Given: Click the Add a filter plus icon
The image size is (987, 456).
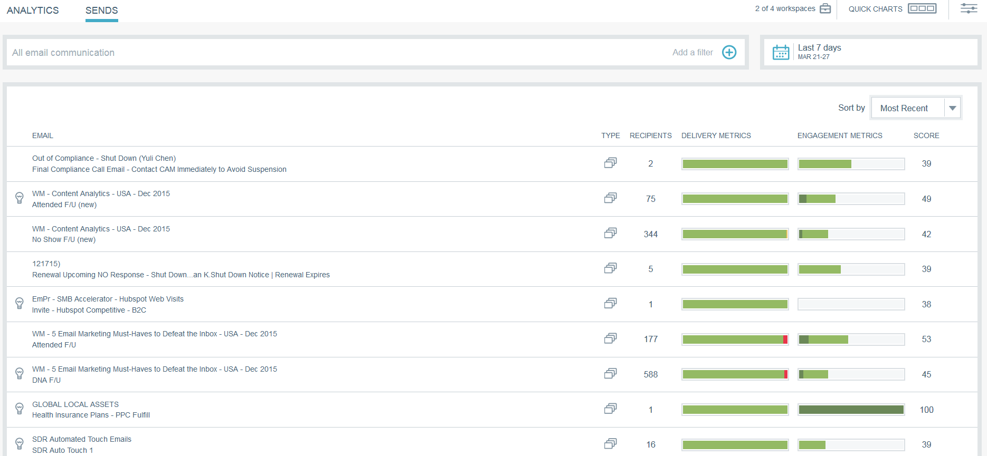Looking at the screenshot, I should coord(729,52).
